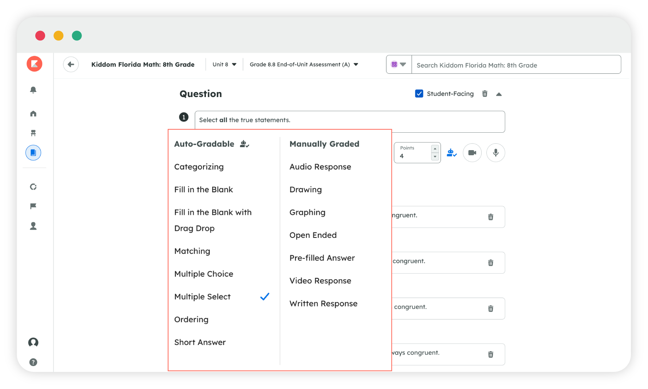Image resolution: width=648 pixels, height=389 pixels.
Task: Add a video with camera icon
Action: (472, 153)
